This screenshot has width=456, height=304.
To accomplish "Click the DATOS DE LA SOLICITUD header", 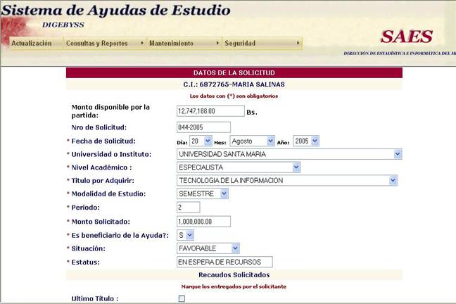I will point(234,72).
